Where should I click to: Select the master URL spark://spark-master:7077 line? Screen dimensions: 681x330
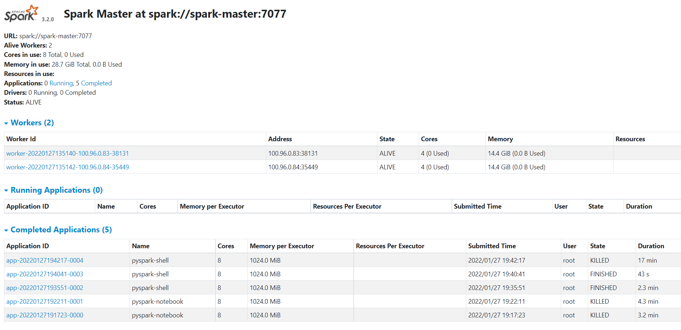48,36
